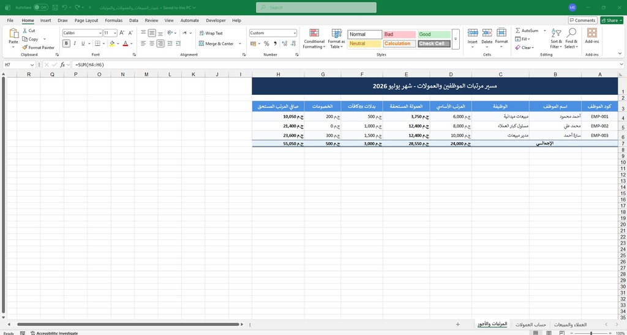The height and width of the screenshot is (335, 627).
Task: Click Accessibility: Investigate in status bar
Action: tap(54, 333)
